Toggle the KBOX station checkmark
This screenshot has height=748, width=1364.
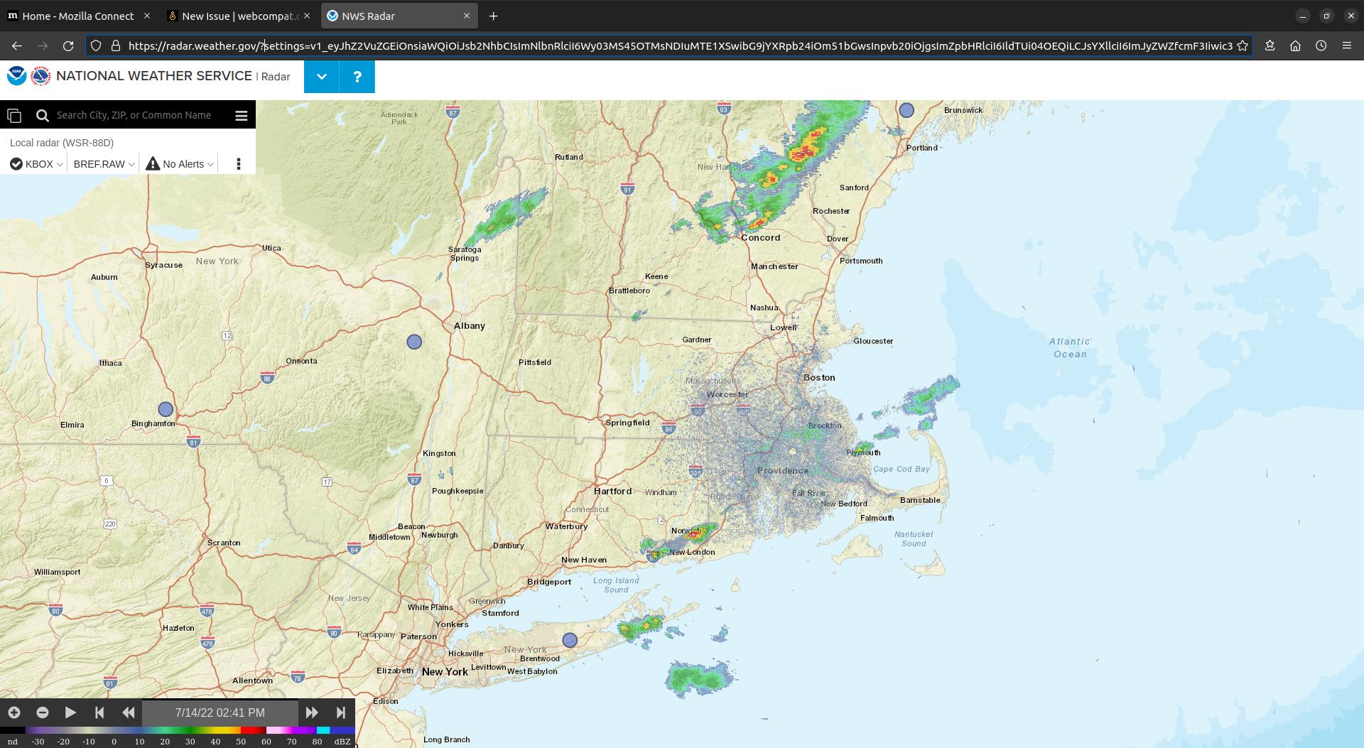pos(15,163)
